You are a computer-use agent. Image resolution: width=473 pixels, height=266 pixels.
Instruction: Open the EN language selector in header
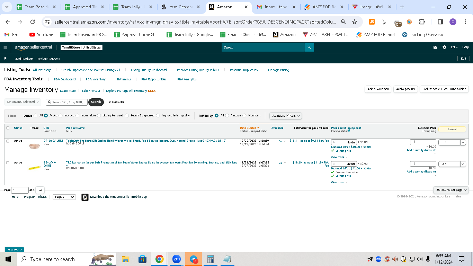(454, 47)
